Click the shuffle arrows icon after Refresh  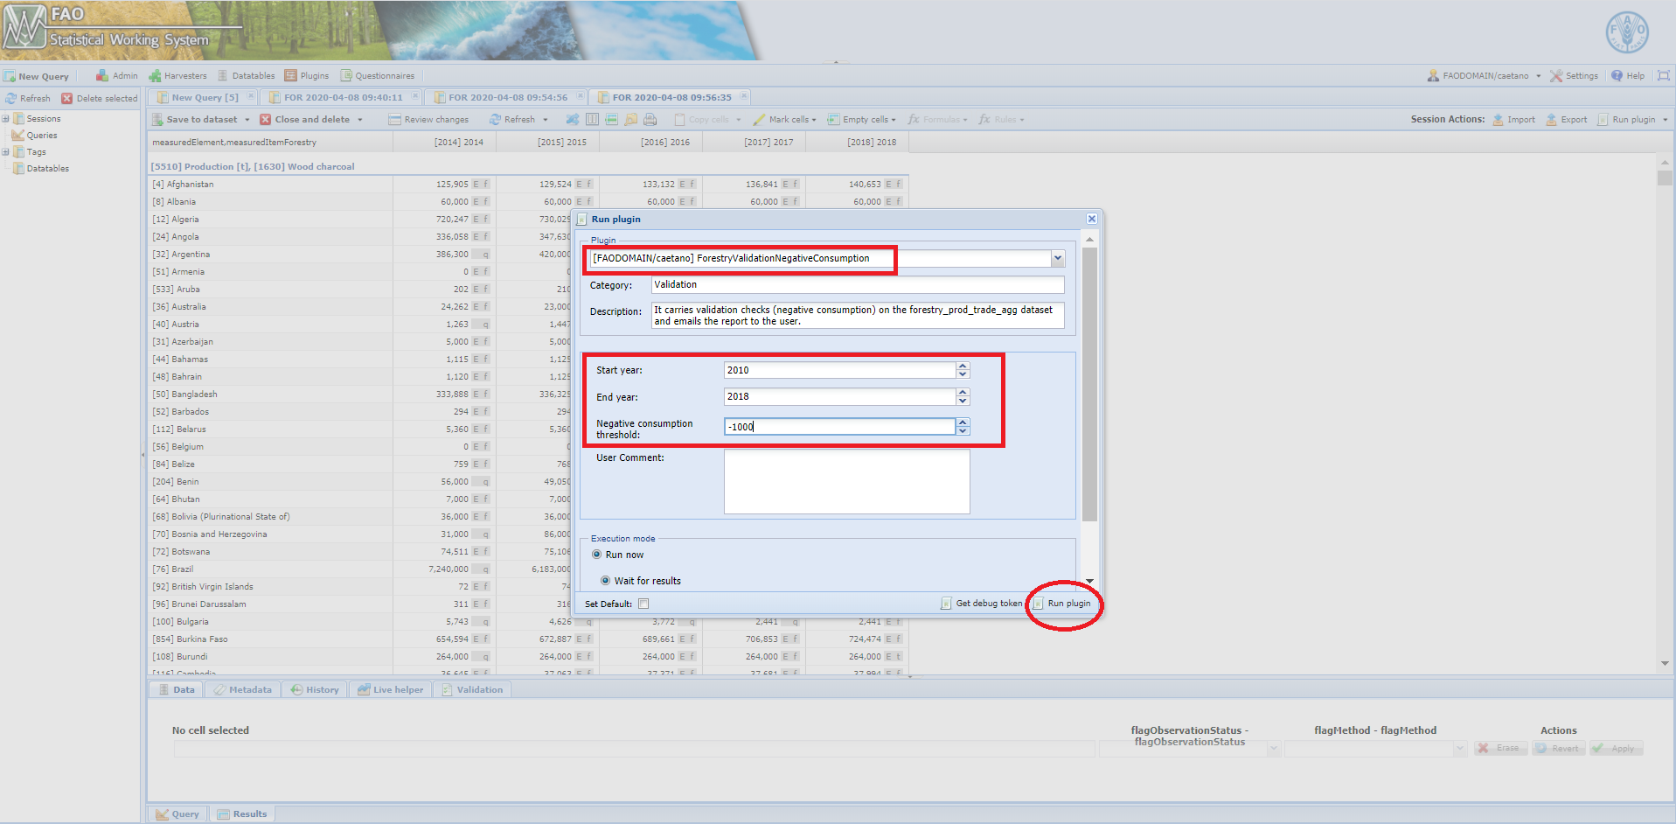point(572,119)
